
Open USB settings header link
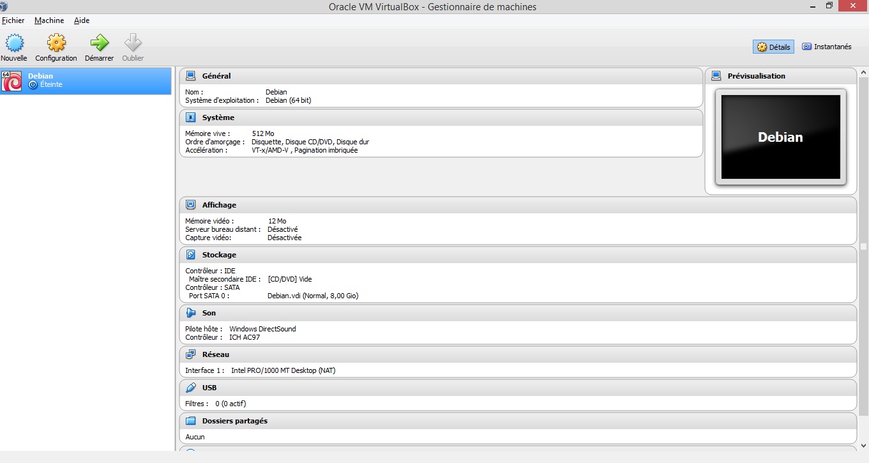click(209, 388)
